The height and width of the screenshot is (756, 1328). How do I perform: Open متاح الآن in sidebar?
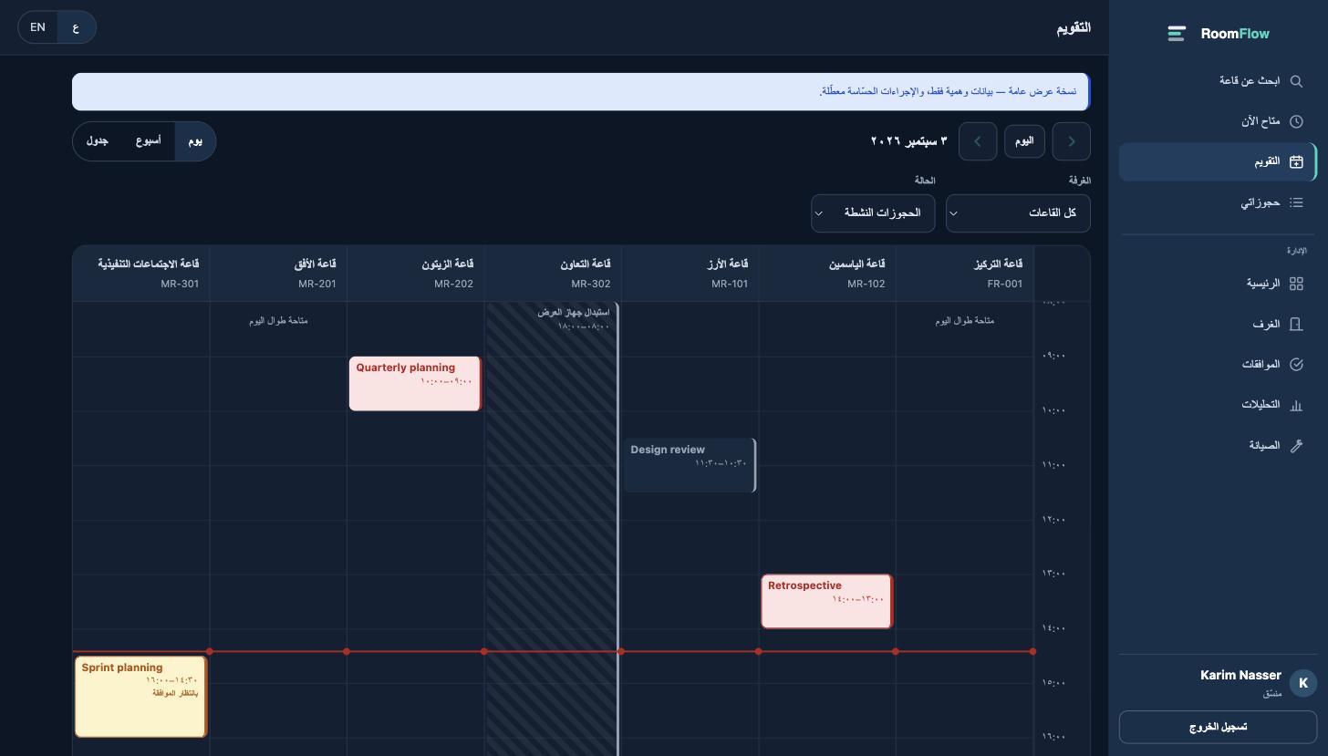(1219, 121)
